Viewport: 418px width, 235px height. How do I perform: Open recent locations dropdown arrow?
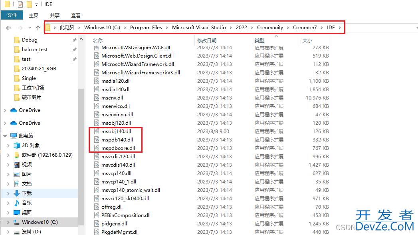pyautogui.click(x=30, y=28)
